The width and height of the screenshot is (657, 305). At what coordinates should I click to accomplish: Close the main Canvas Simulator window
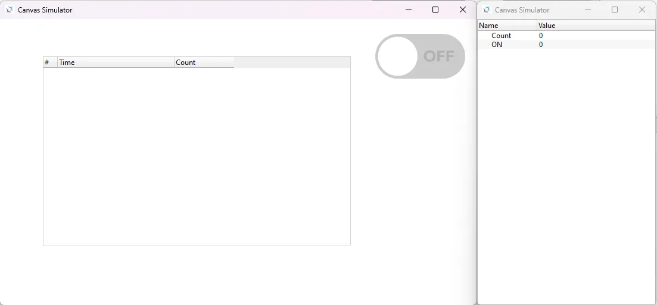point(463,10)
